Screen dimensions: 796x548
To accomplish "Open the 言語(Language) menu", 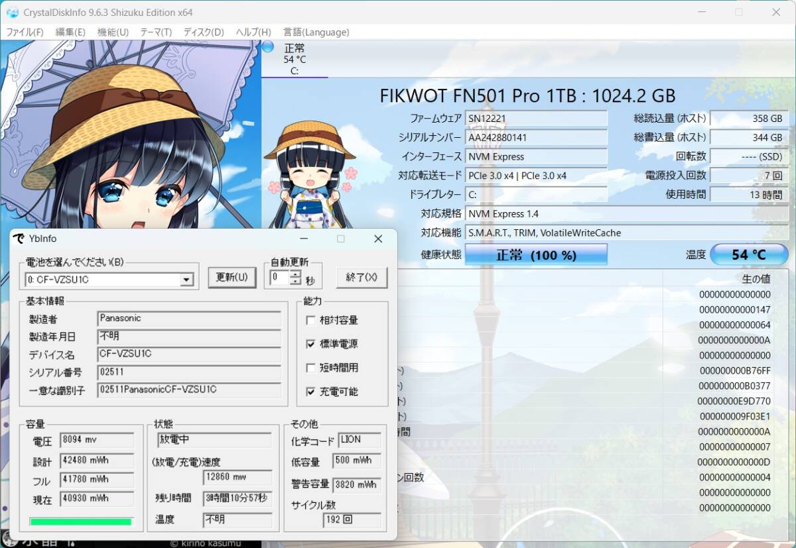I will pyautogui.click(x=316, y=32).
